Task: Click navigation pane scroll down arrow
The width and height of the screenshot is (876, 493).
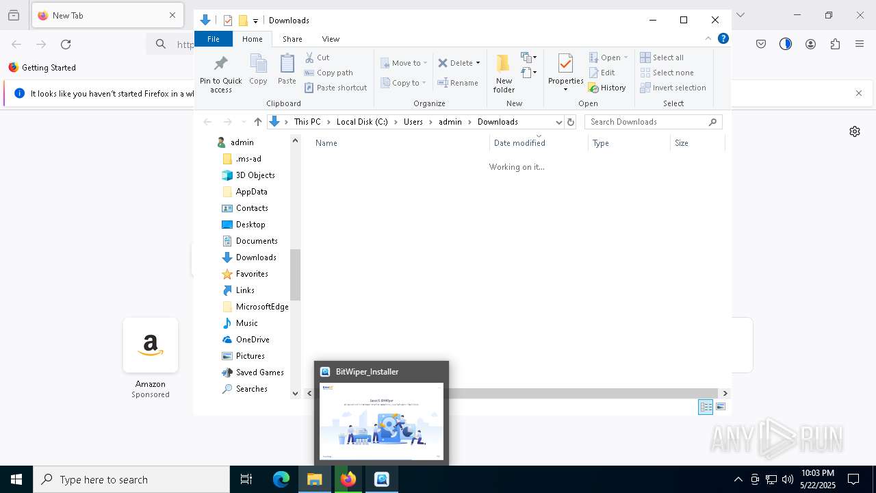Action: click(295, 393)
